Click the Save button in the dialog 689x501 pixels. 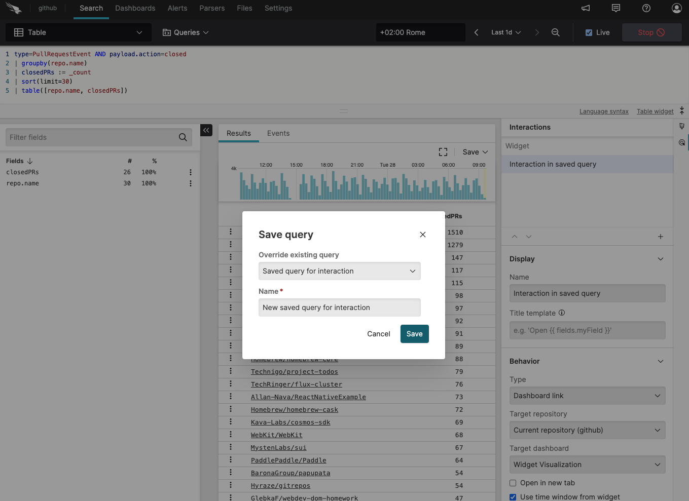[414, 334]
